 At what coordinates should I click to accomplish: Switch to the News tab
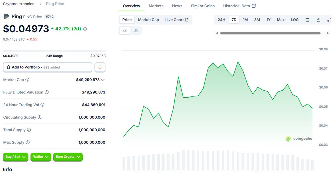(177, 6)
